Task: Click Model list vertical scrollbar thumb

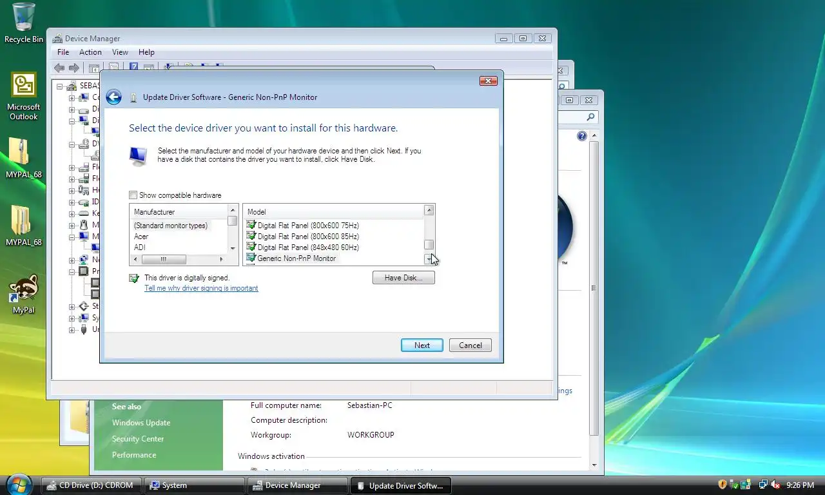Action: [429, 245]
